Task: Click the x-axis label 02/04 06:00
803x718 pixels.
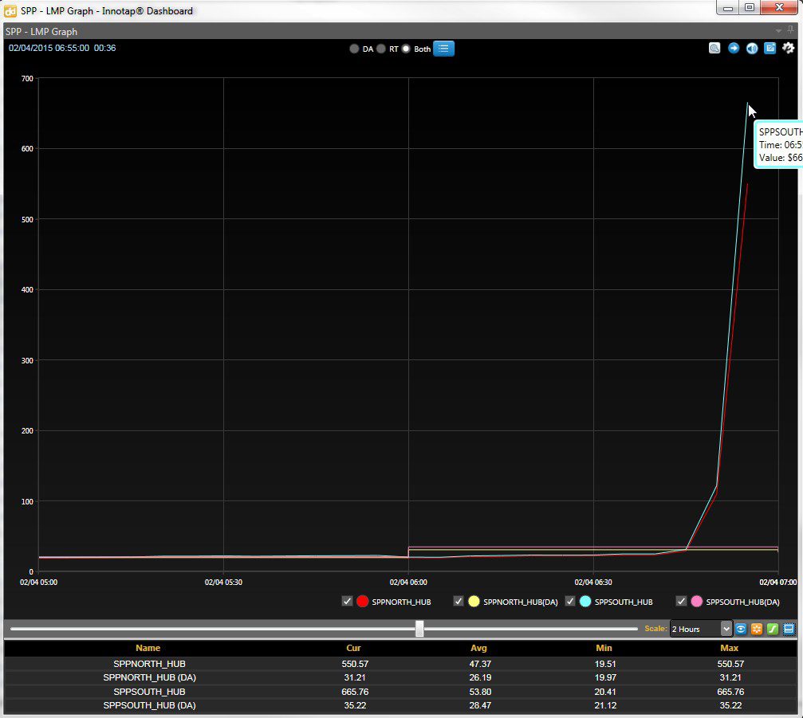Action: 408,583
